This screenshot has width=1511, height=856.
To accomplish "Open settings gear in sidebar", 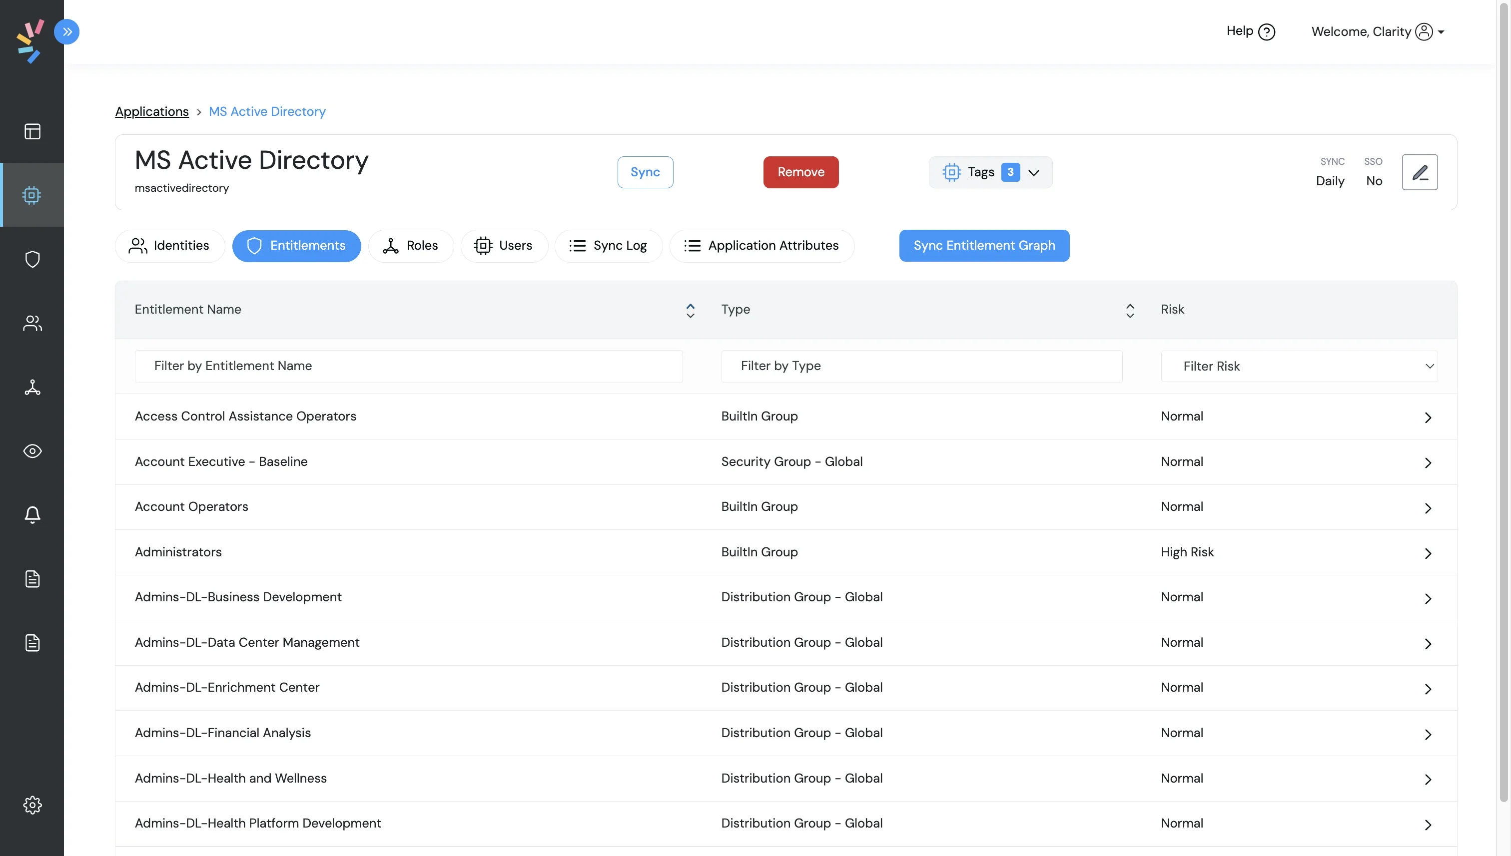I will [x=32, y=805].
